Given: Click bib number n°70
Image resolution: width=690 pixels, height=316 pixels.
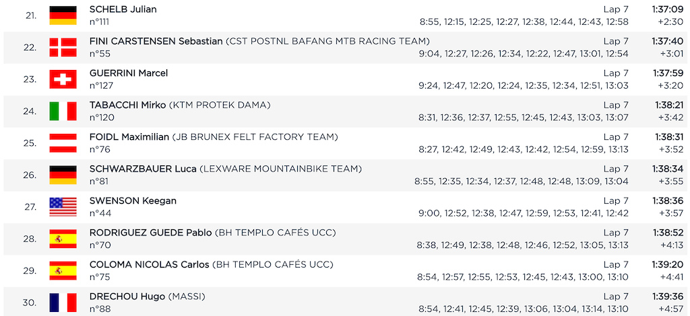Looking at the screenshot, I should [x=100, y=245].
